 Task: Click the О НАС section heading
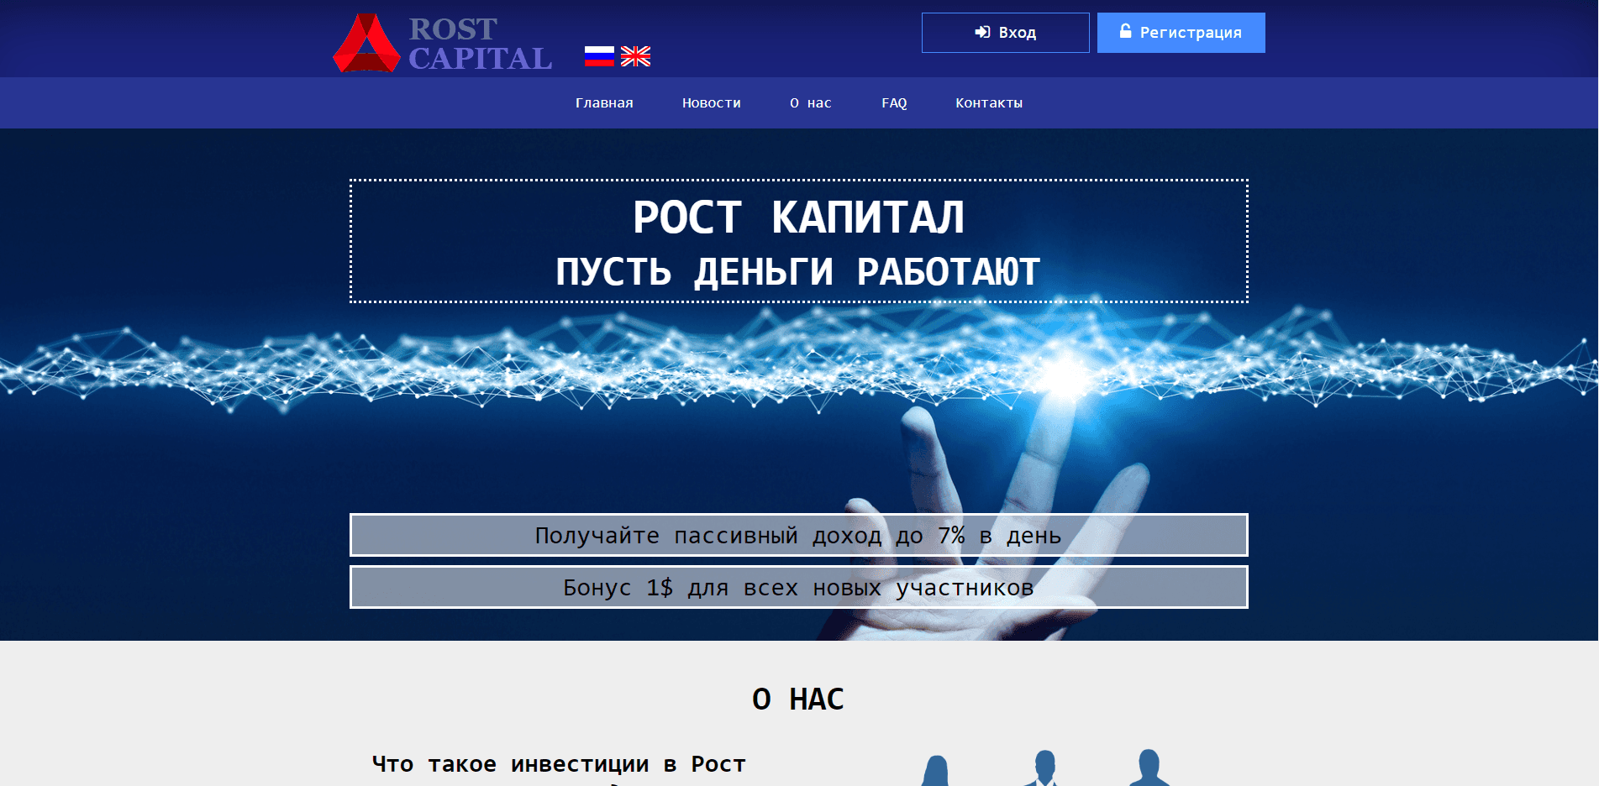pyautogui.click(x=798, y=699)
